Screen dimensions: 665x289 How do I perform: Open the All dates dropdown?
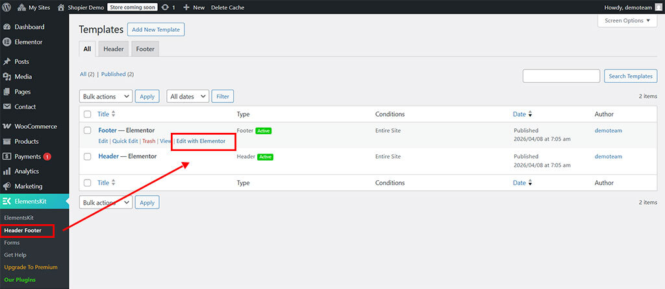188,97
